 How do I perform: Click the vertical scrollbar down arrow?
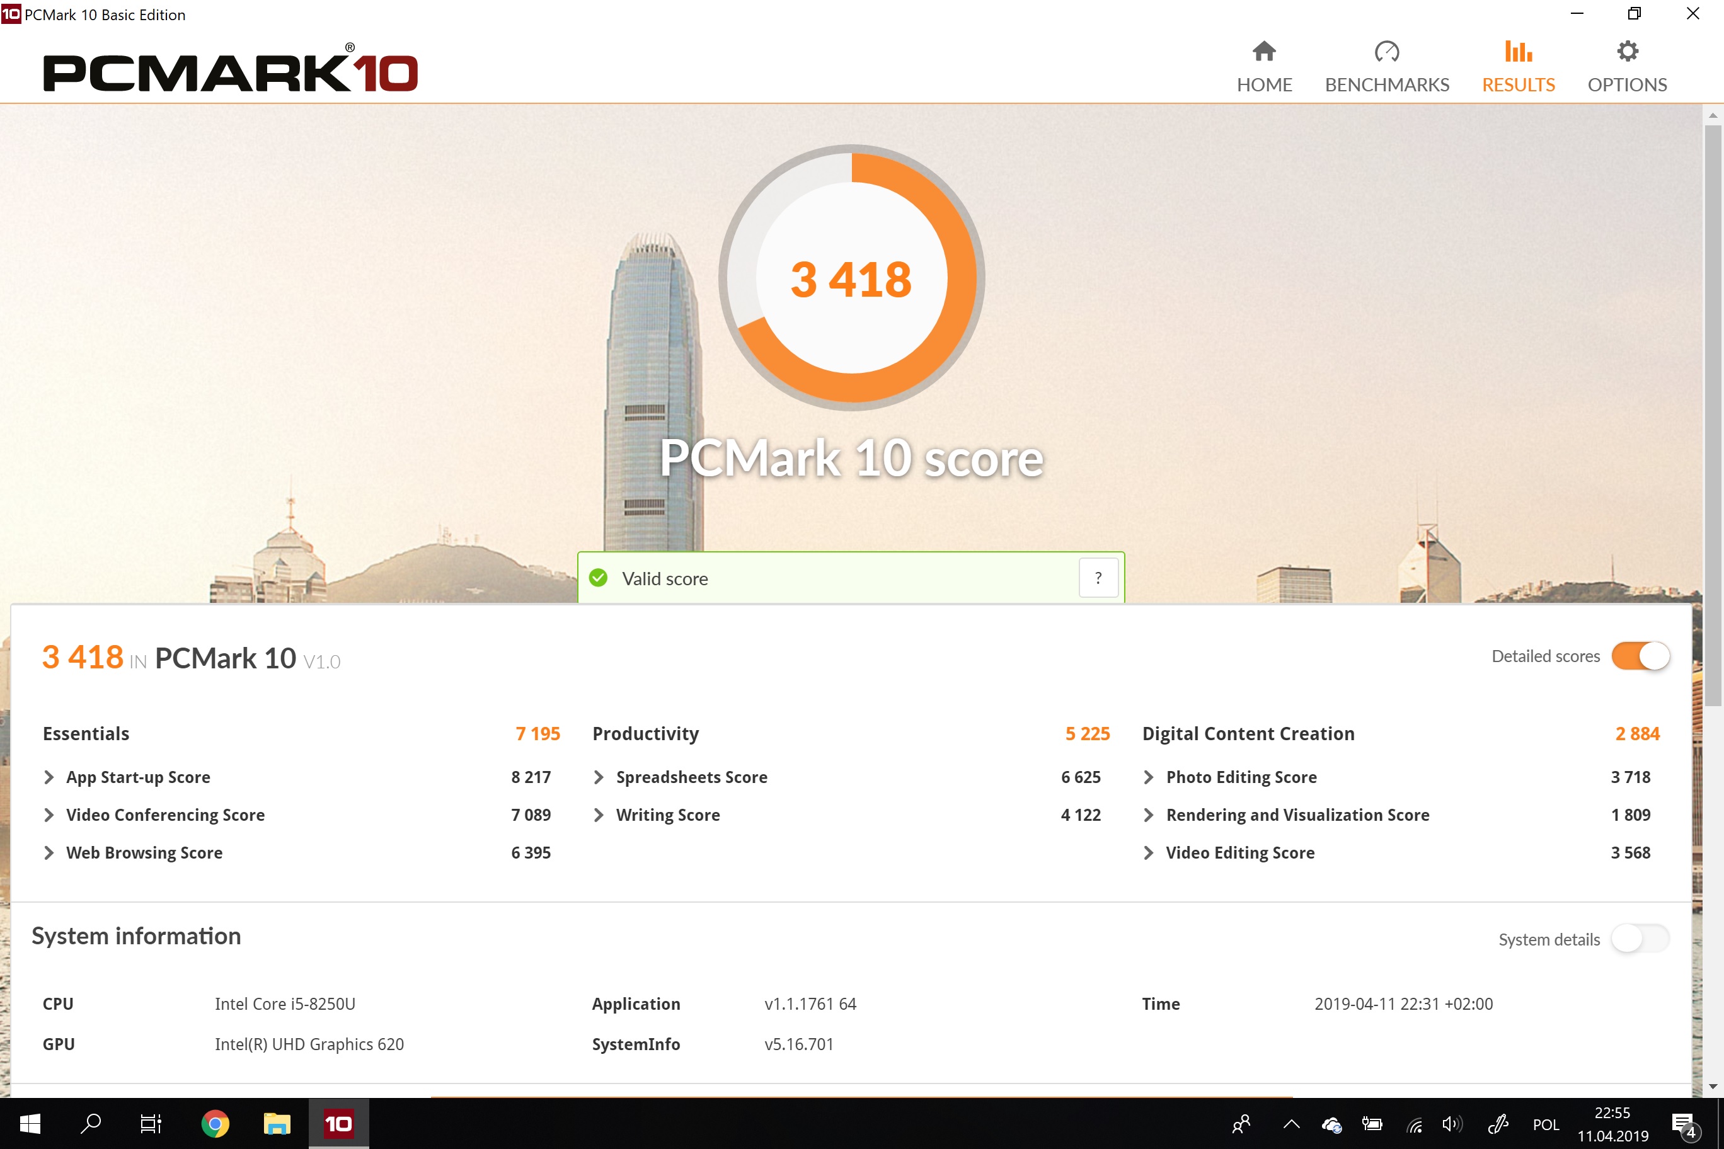[x=1712, y=1087]
